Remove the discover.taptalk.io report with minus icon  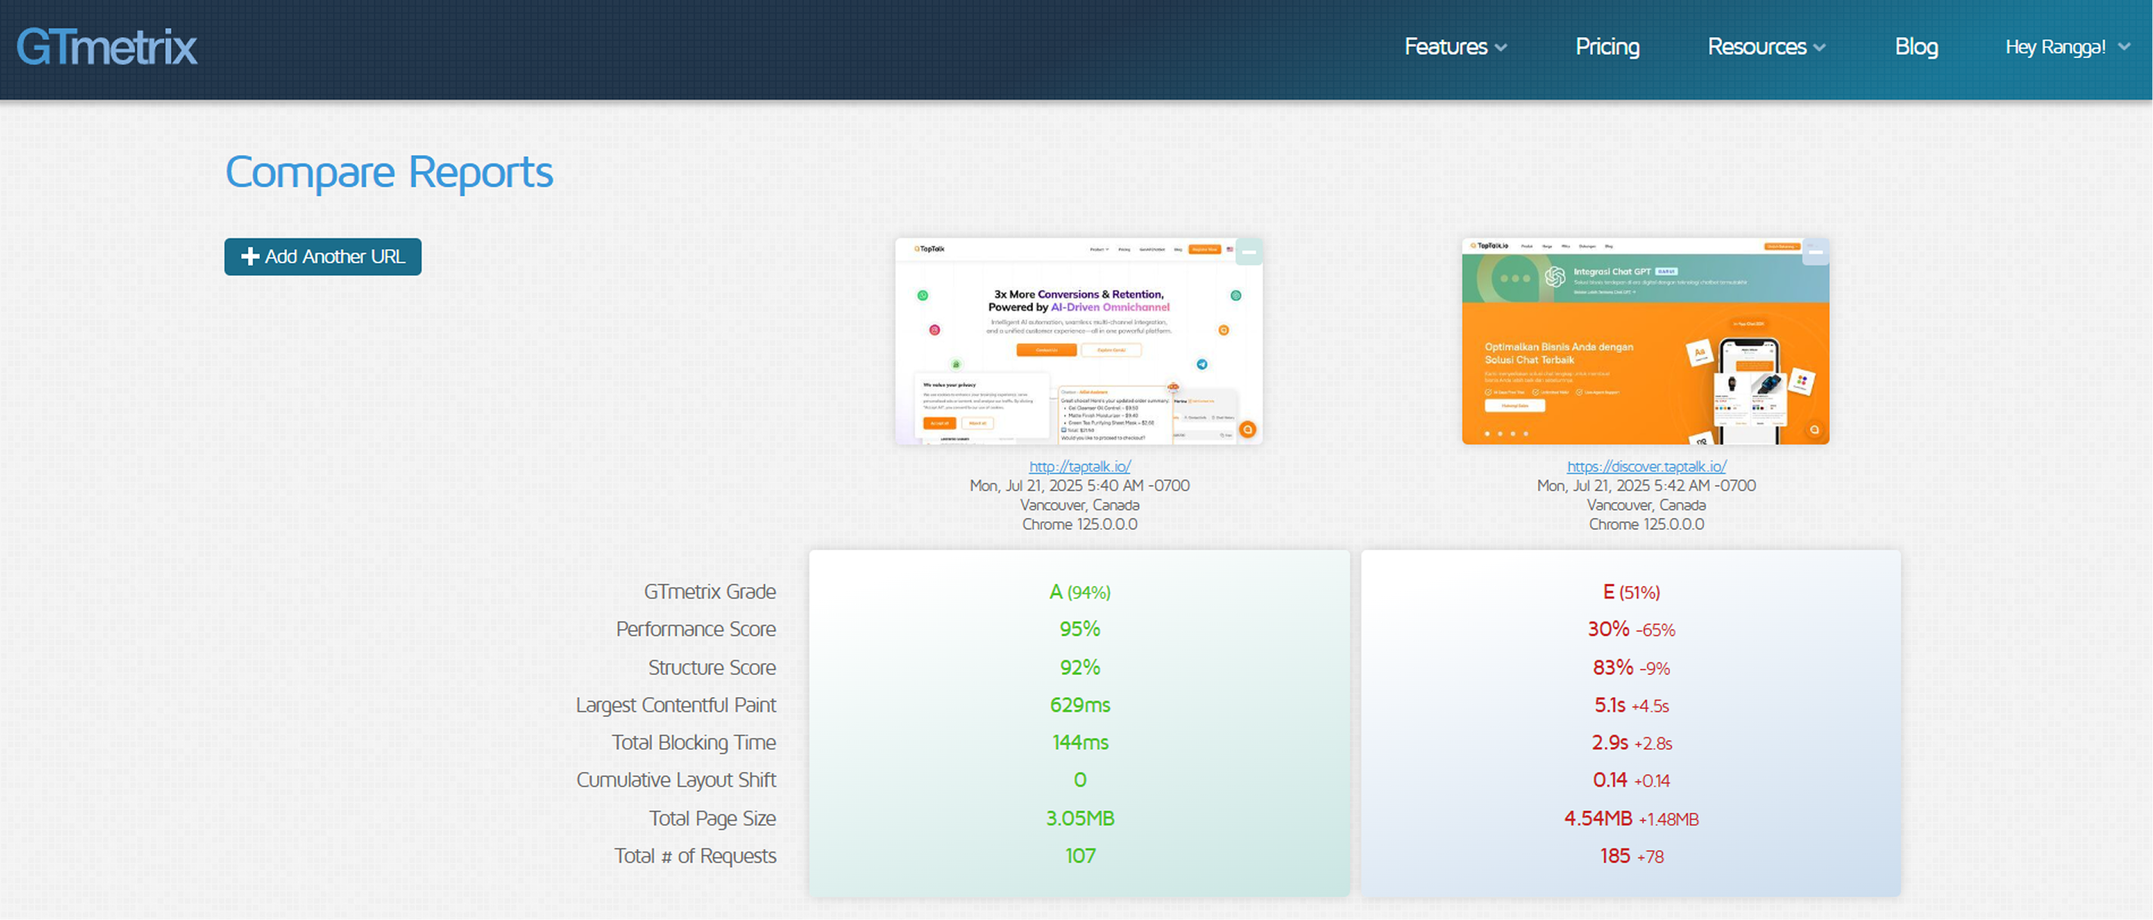pyautogui.click(x=1815, y=252)
